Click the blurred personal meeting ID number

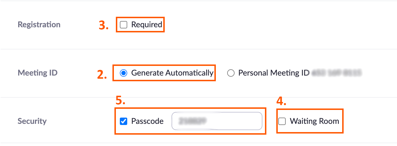(337, 73)
